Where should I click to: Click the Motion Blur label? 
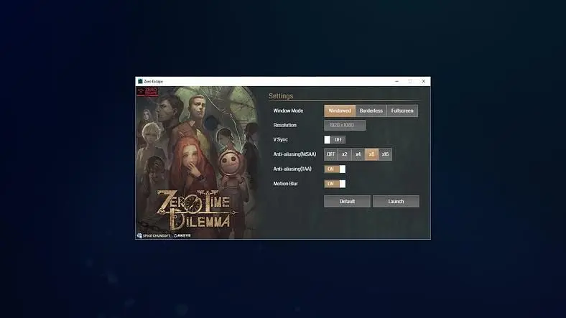click(x=286, y=184)
